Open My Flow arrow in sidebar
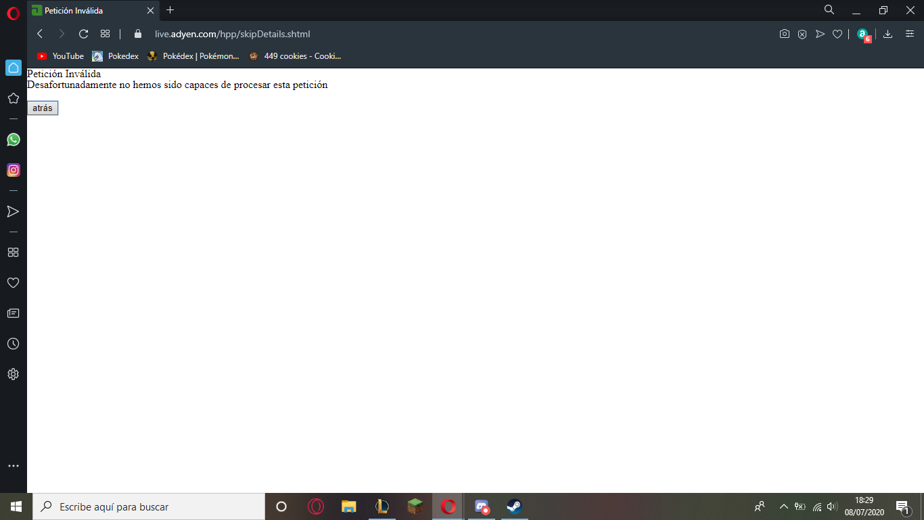924x520 pixels. tap(13, 211)
